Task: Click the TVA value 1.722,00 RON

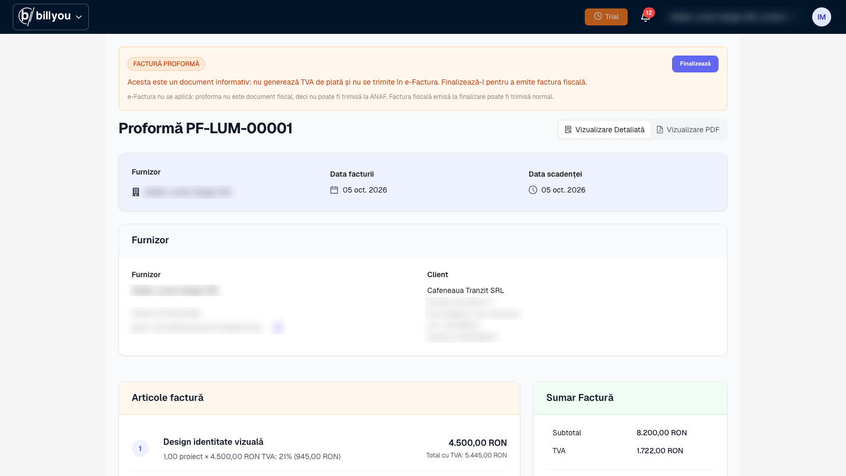Action: (660, 451)
